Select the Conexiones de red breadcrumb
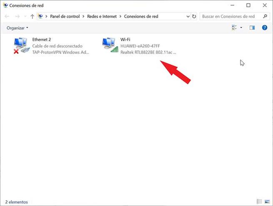Viewport: 273px width, 206px height. 141,16
